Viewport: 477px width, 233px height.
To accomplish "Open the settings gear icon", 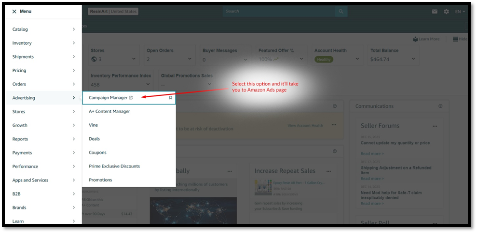I will tap(446, 12).
